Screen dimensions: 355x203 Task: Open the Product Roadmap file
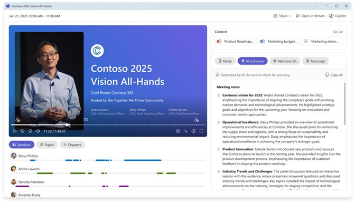pos(236,41)
